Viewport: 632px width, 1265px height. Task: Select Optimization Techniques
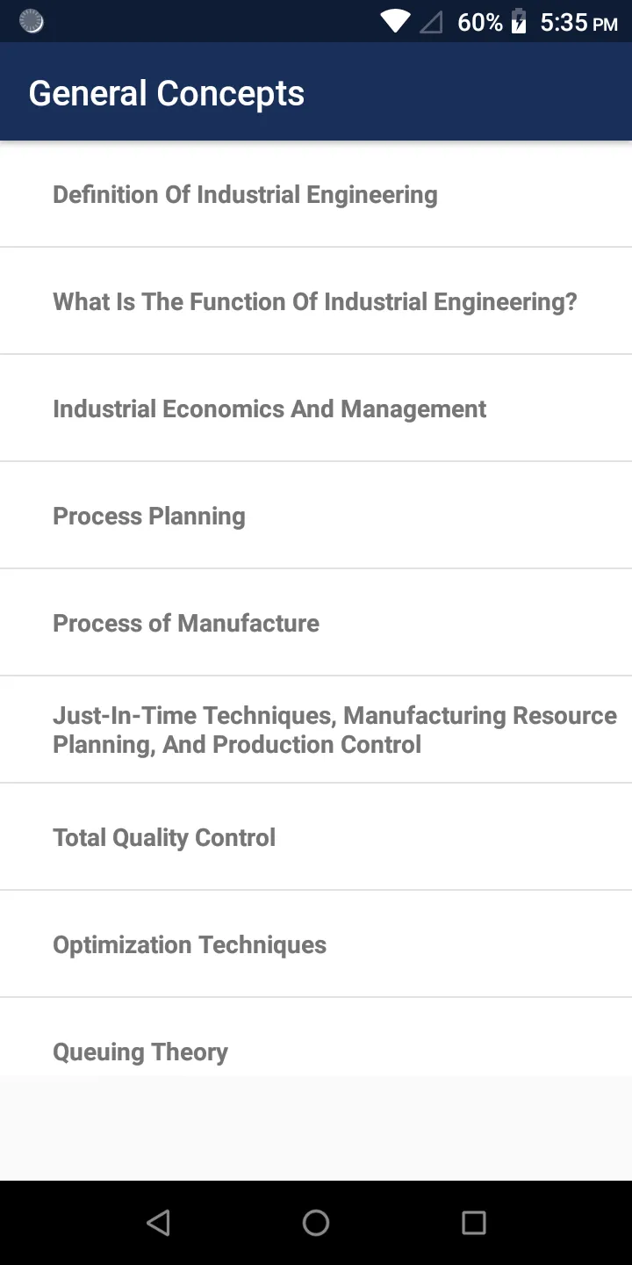point(316,944)
